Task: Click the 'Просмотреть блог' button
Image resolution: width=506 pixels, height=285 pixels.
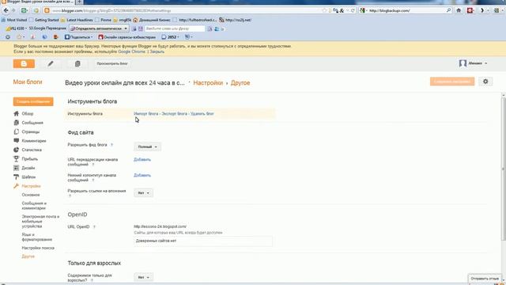Action: point(112,63)
